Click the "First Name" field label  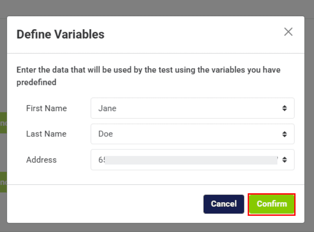point(47,108)
